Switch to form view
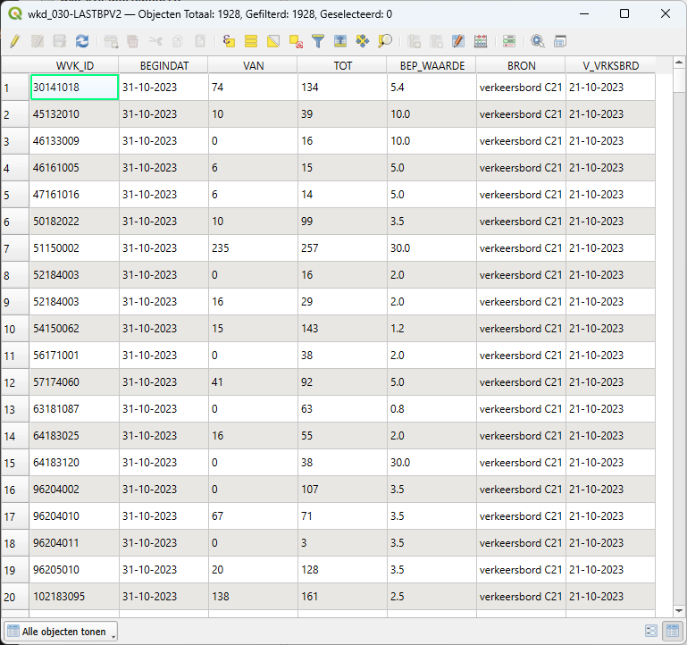Viewport: 687px width, 645px height. pos(651,631)
